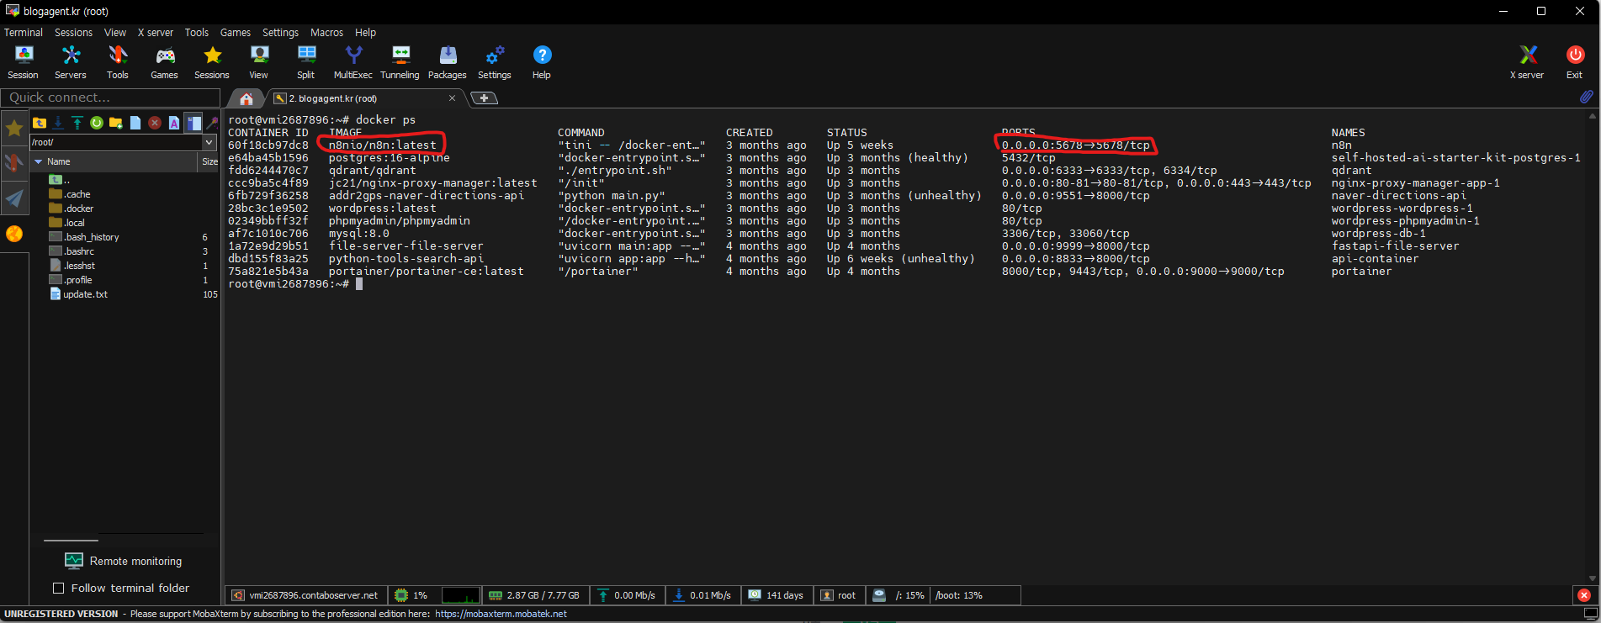The width and height of the screenshot is (1601, 623).
Task: Open the Tunneling manager
Action: pos(400,62)
